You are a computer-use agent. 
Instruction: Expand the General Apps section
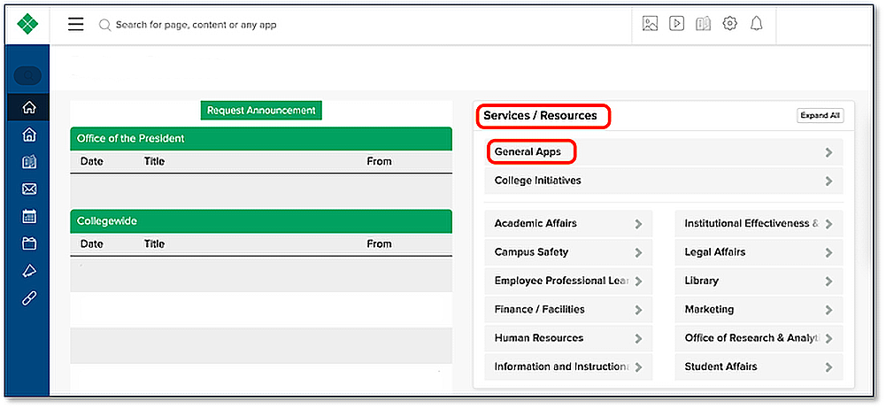pyautogui.click(x=663, y=152)
